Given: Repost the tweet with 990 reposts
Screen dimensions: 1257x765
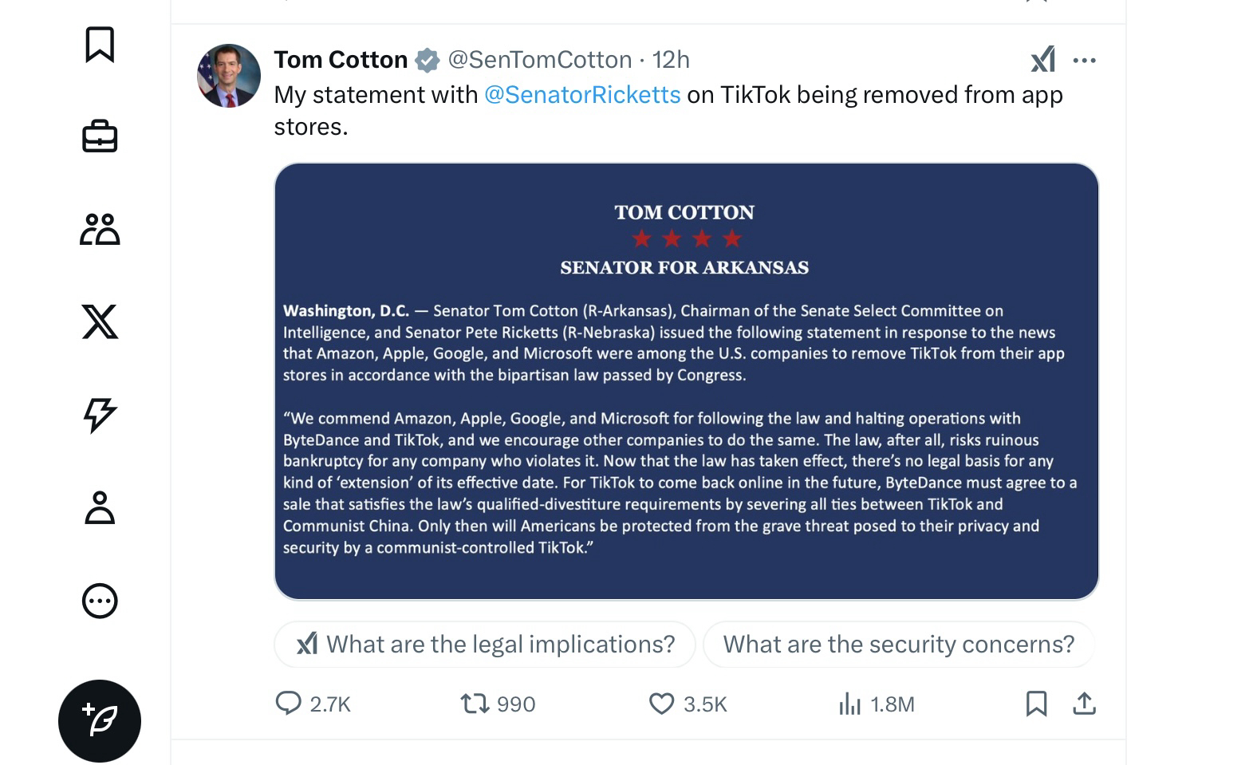Looking at the screenshot, I should coord(475,704).
